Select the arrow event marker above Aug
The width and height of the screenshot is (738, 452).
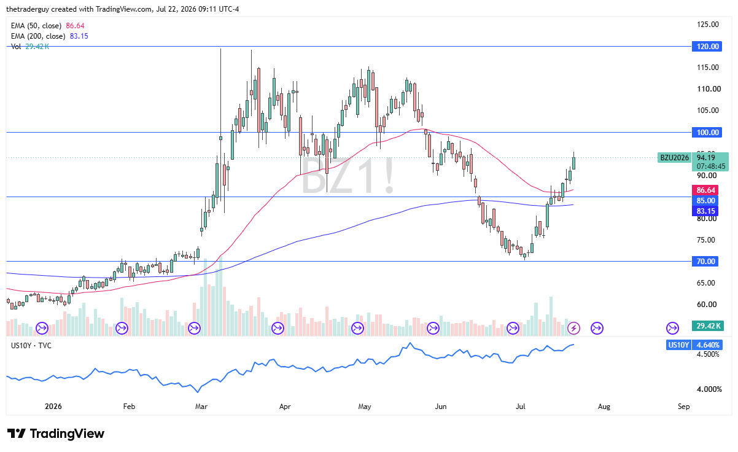coord(597,329)
